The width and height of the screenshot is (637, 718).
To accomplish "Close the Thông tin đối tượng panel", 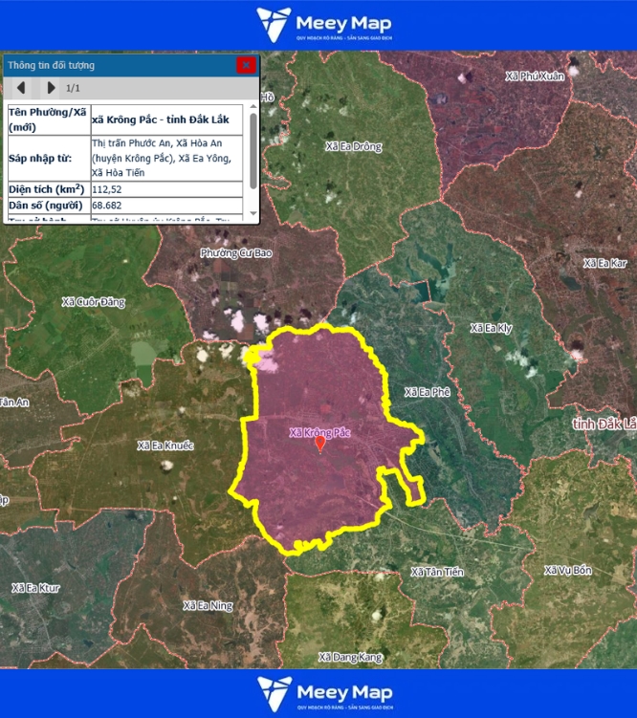I will (246, 65).
